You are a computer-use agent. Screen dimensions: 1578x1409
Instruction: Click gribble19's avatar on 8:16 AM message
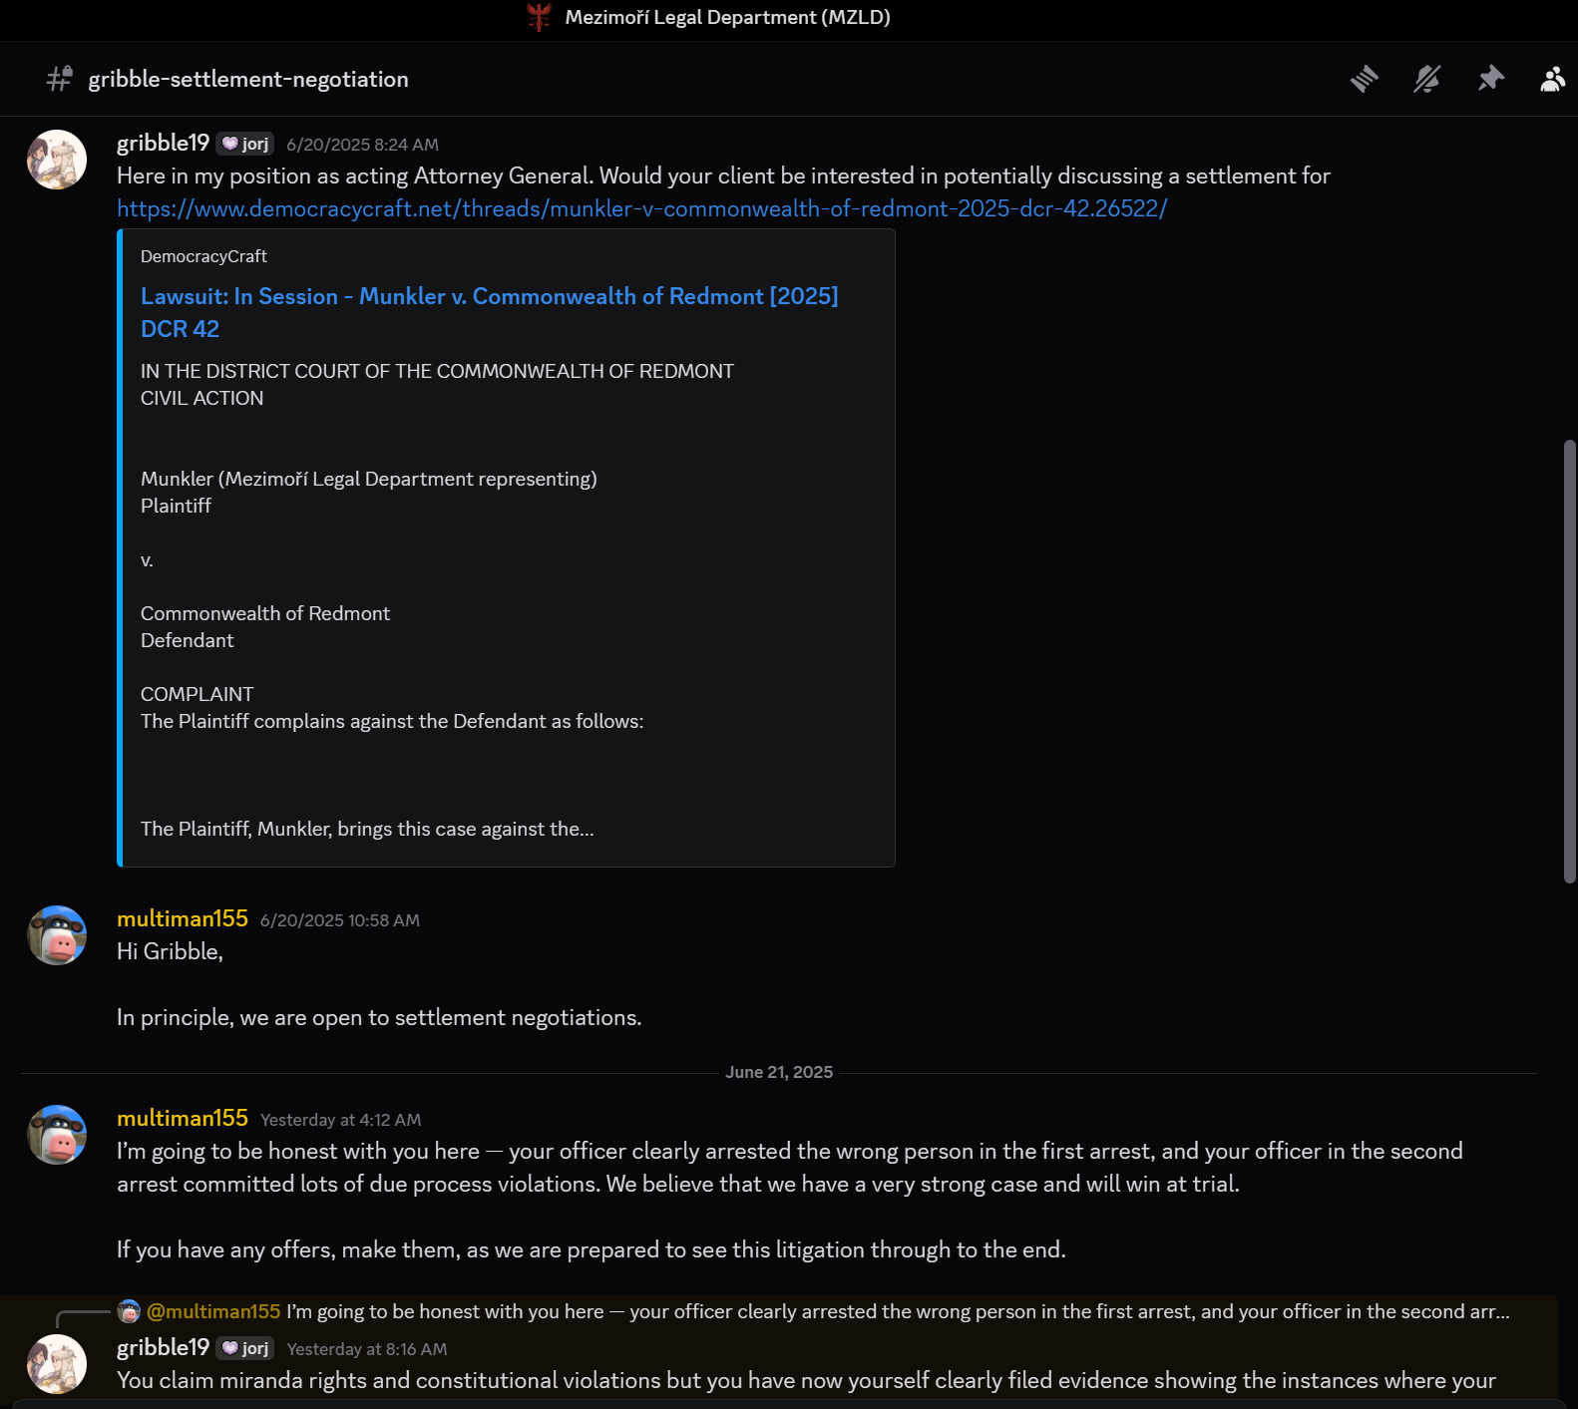pyautogui.click(x=57, y=1364)
